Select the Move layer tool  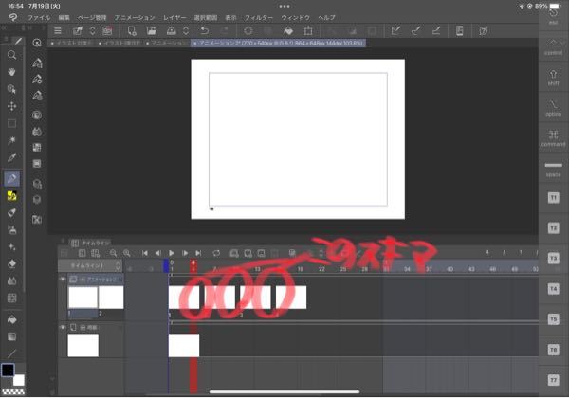tap(11, 106)
